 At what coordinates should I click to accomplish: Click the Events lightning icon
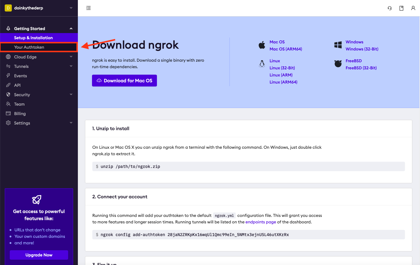8,76
